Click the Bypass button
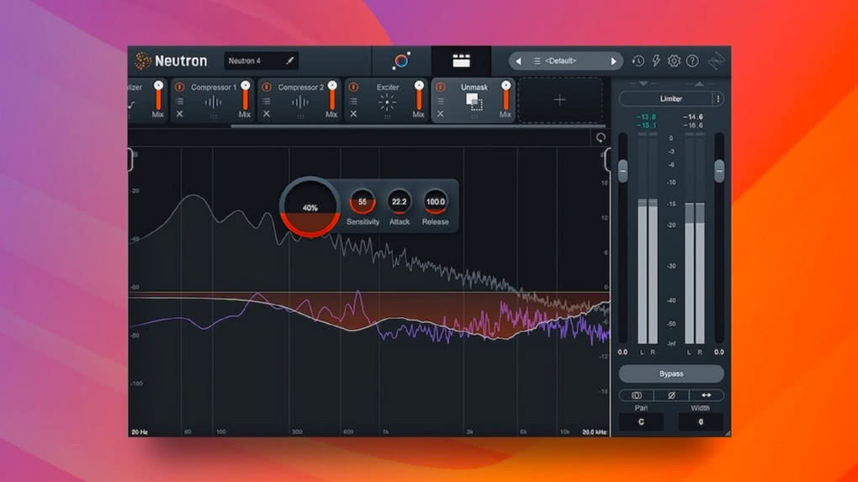 tap(671, 373)
